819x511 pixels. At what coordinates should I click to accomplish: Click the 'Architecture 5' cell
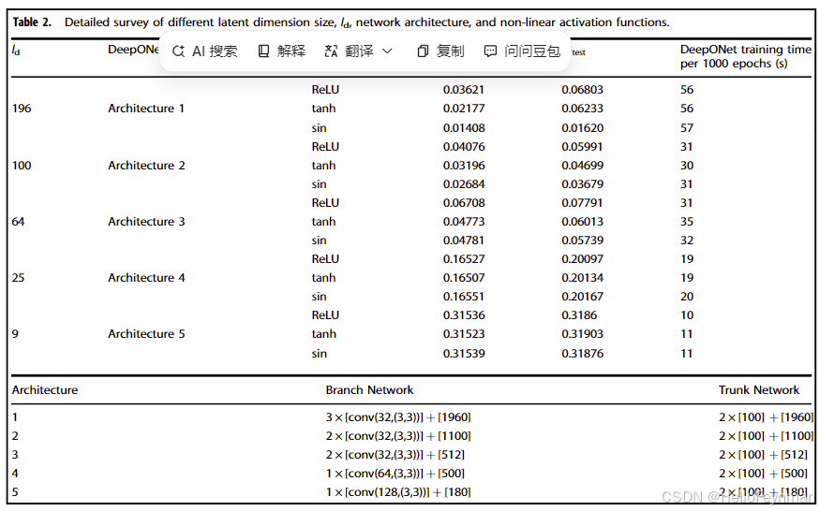[146, 334]
